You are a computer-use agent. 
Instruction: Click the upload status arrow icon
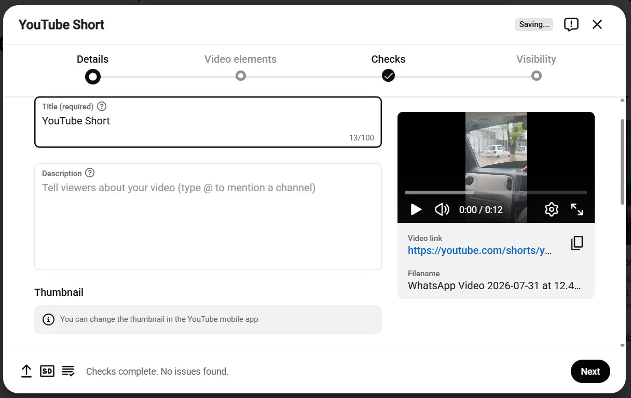pyautogui.click(x=26, y=371)
